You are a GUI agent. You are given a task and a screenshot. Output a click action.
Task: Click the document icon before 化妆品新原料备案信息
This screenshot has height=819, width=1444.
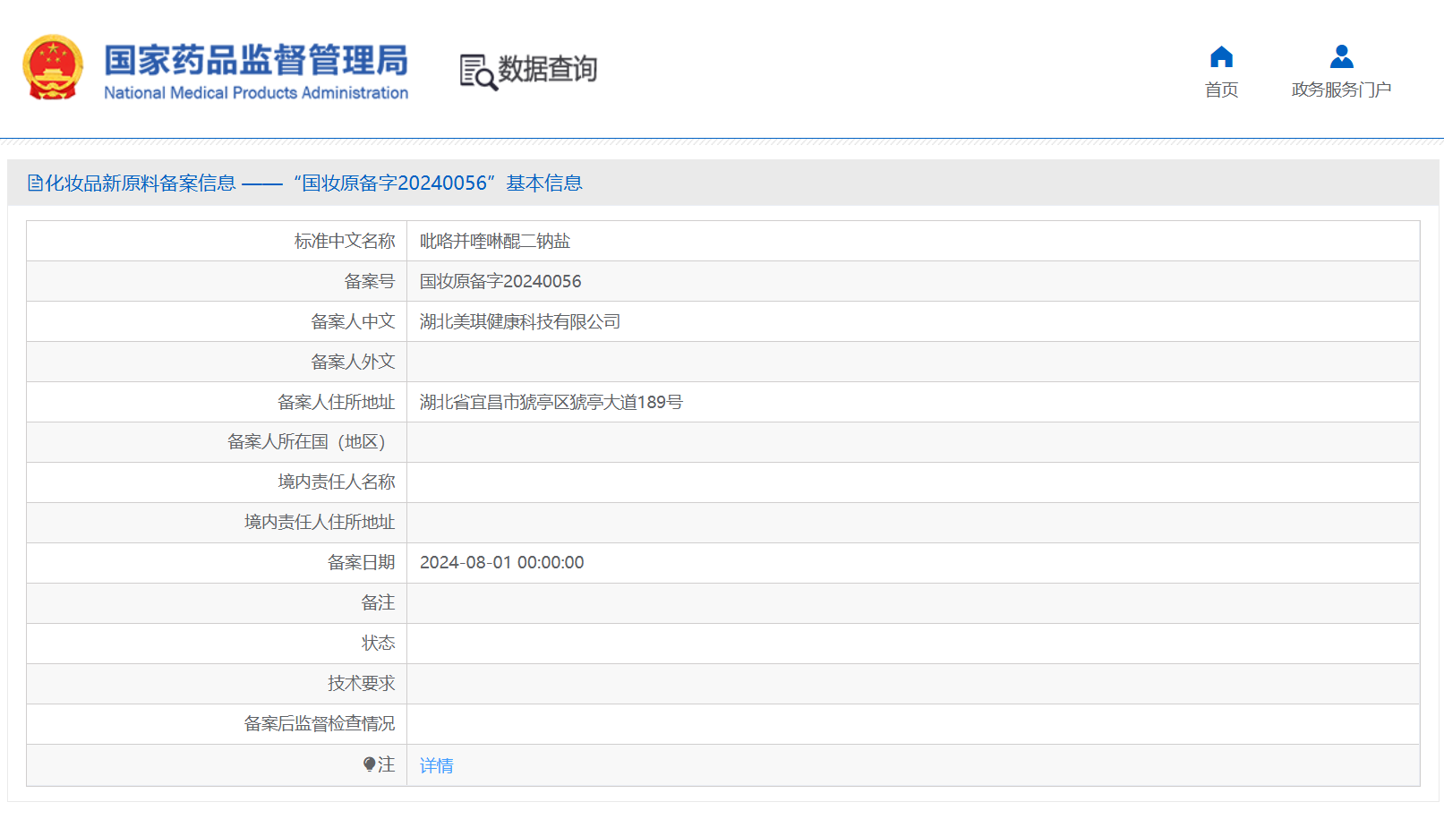(x=35, y=183)
